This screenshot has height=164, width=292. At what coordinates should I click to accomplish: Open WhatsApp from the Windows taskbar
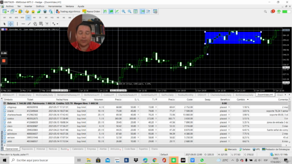coord(202,160)
